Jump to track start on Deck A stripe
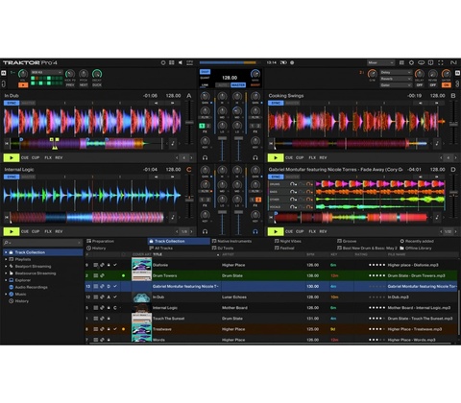Image resolution: width=461 pixels, height=403 pixels. [7, 144]
